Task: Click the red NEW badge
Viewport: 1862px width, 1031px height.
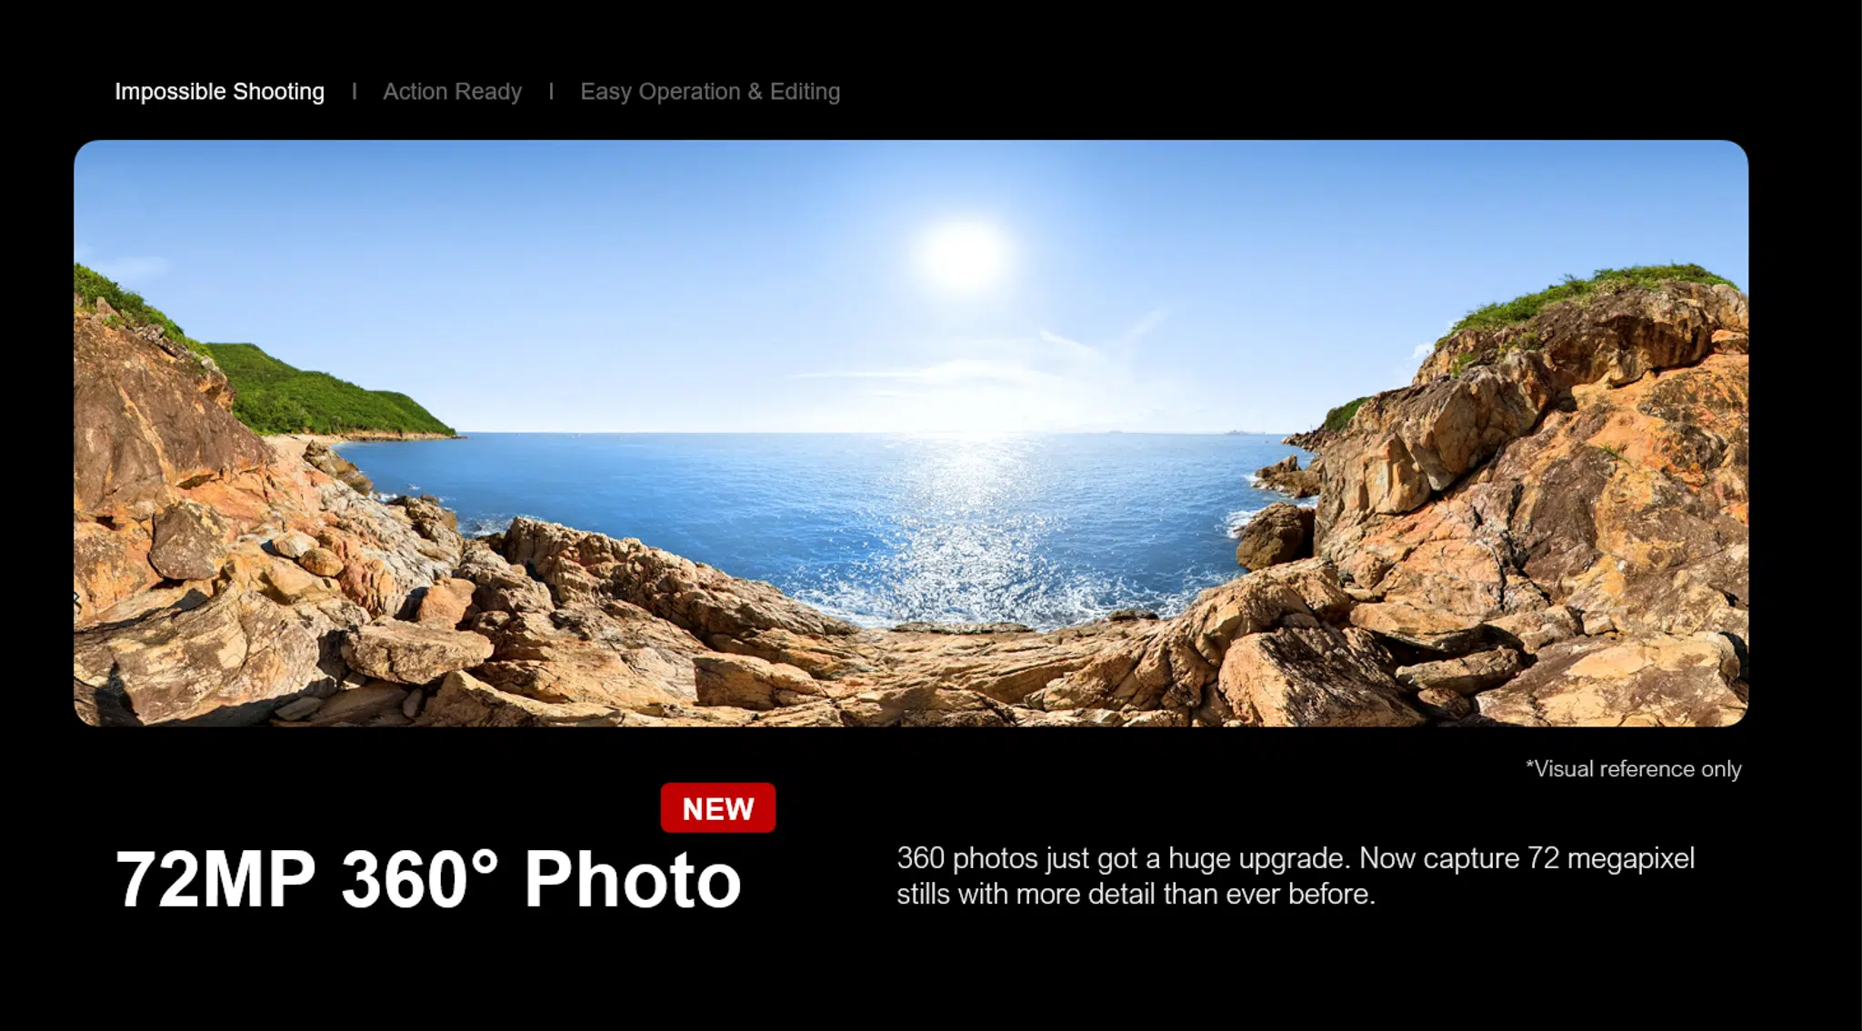Action: tap(718, 807)
